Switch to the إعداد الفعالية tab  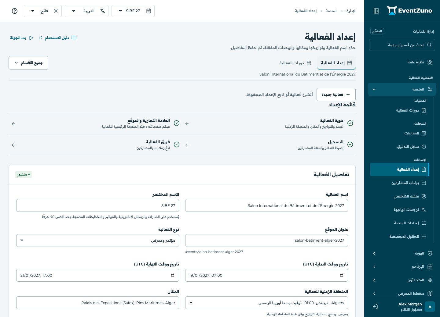336,63
